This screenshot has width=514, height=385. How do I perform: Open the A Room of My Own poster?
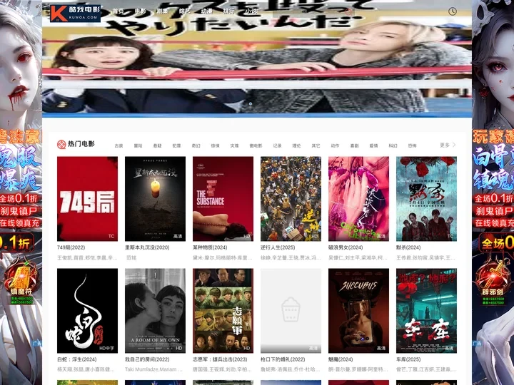coord(155,311)
